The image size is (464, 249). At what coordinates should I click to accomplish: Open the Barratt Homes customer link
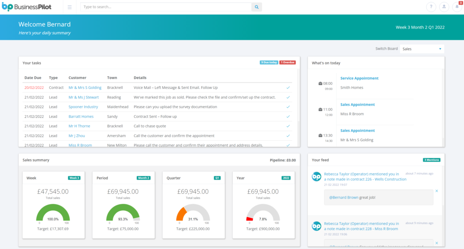[x=81, y=117]
